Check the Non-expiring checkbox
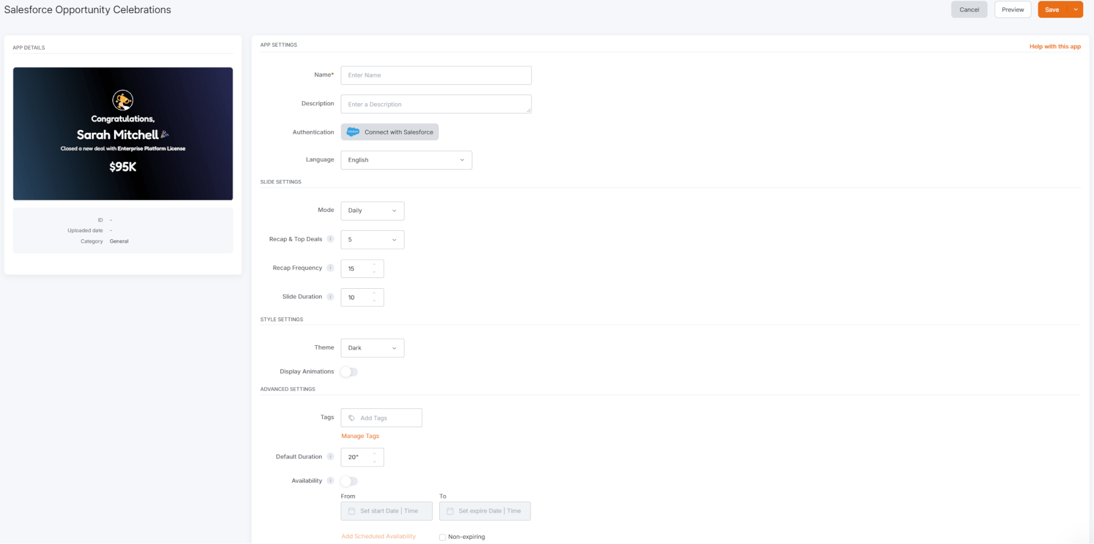Viewport: 1094px width, 544px height. [443, 537]
